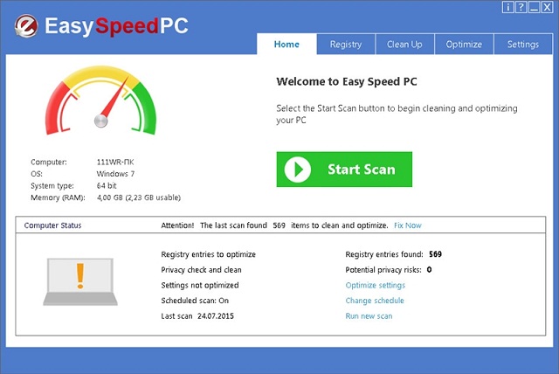This screenshot has width=559, height=374.
Task: Open the Settings tab
Action: [523, 45]
